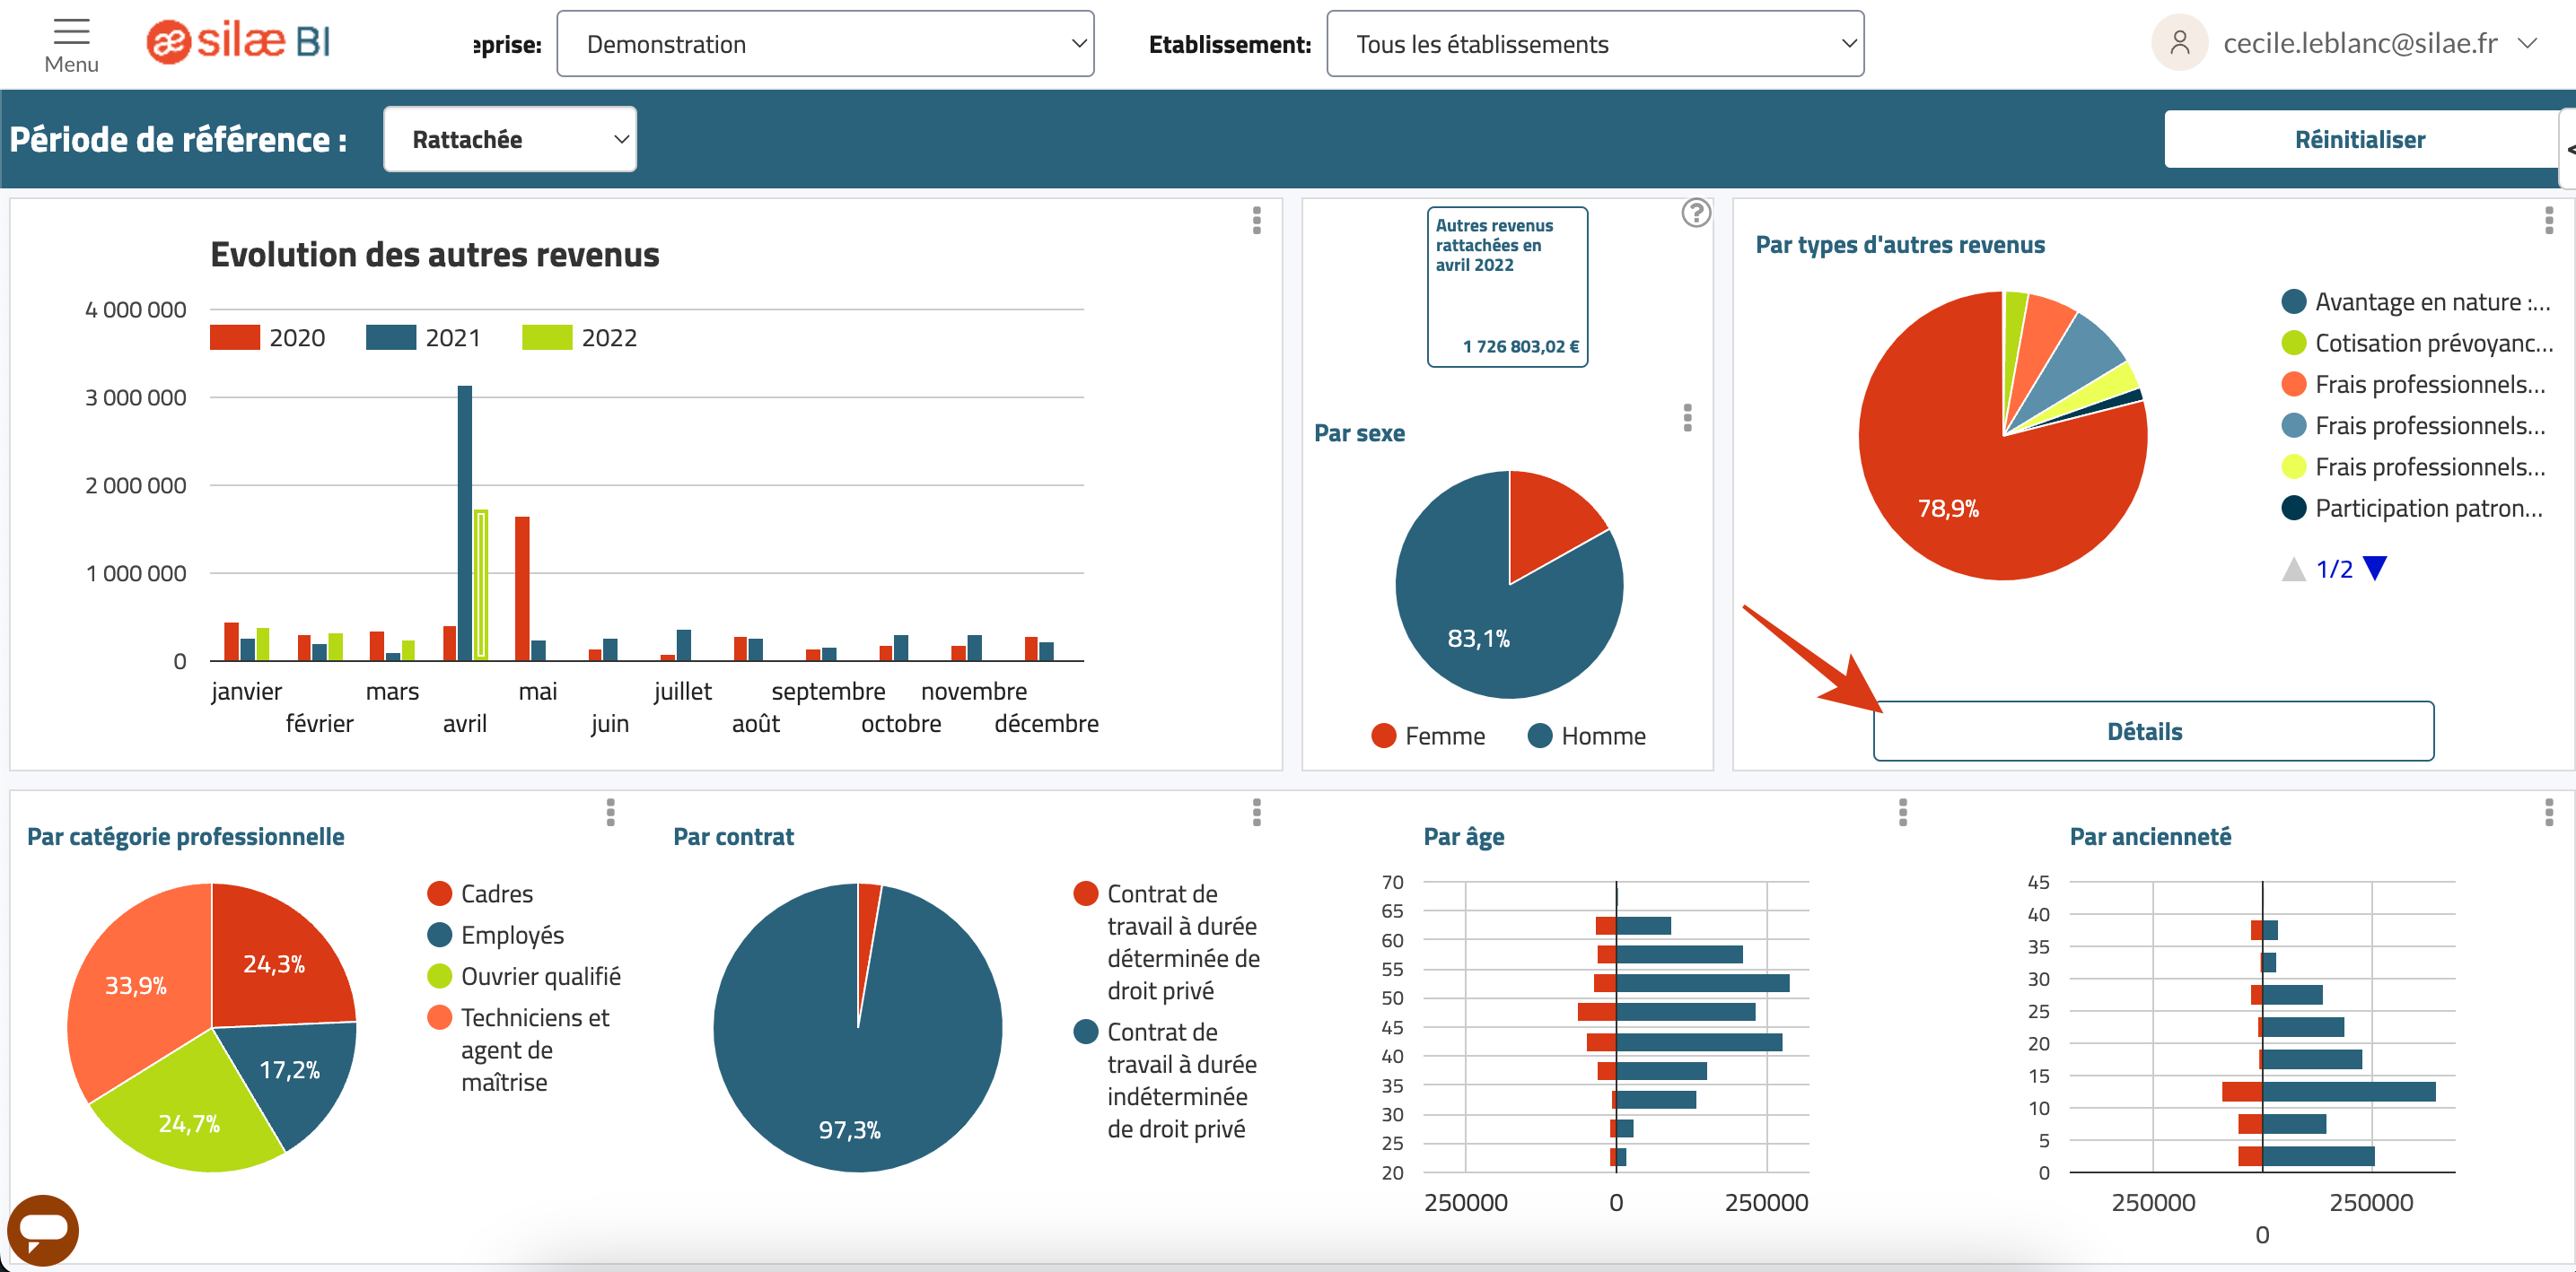The width and height of the screenshot is (2576, 1272).
Task: Open Tous les établissements dropdown
Action: coord(1595,44)
